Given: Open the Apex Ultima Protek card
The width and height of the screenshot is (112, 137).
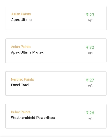Looking at the screenshot, I should click(56, 51).
